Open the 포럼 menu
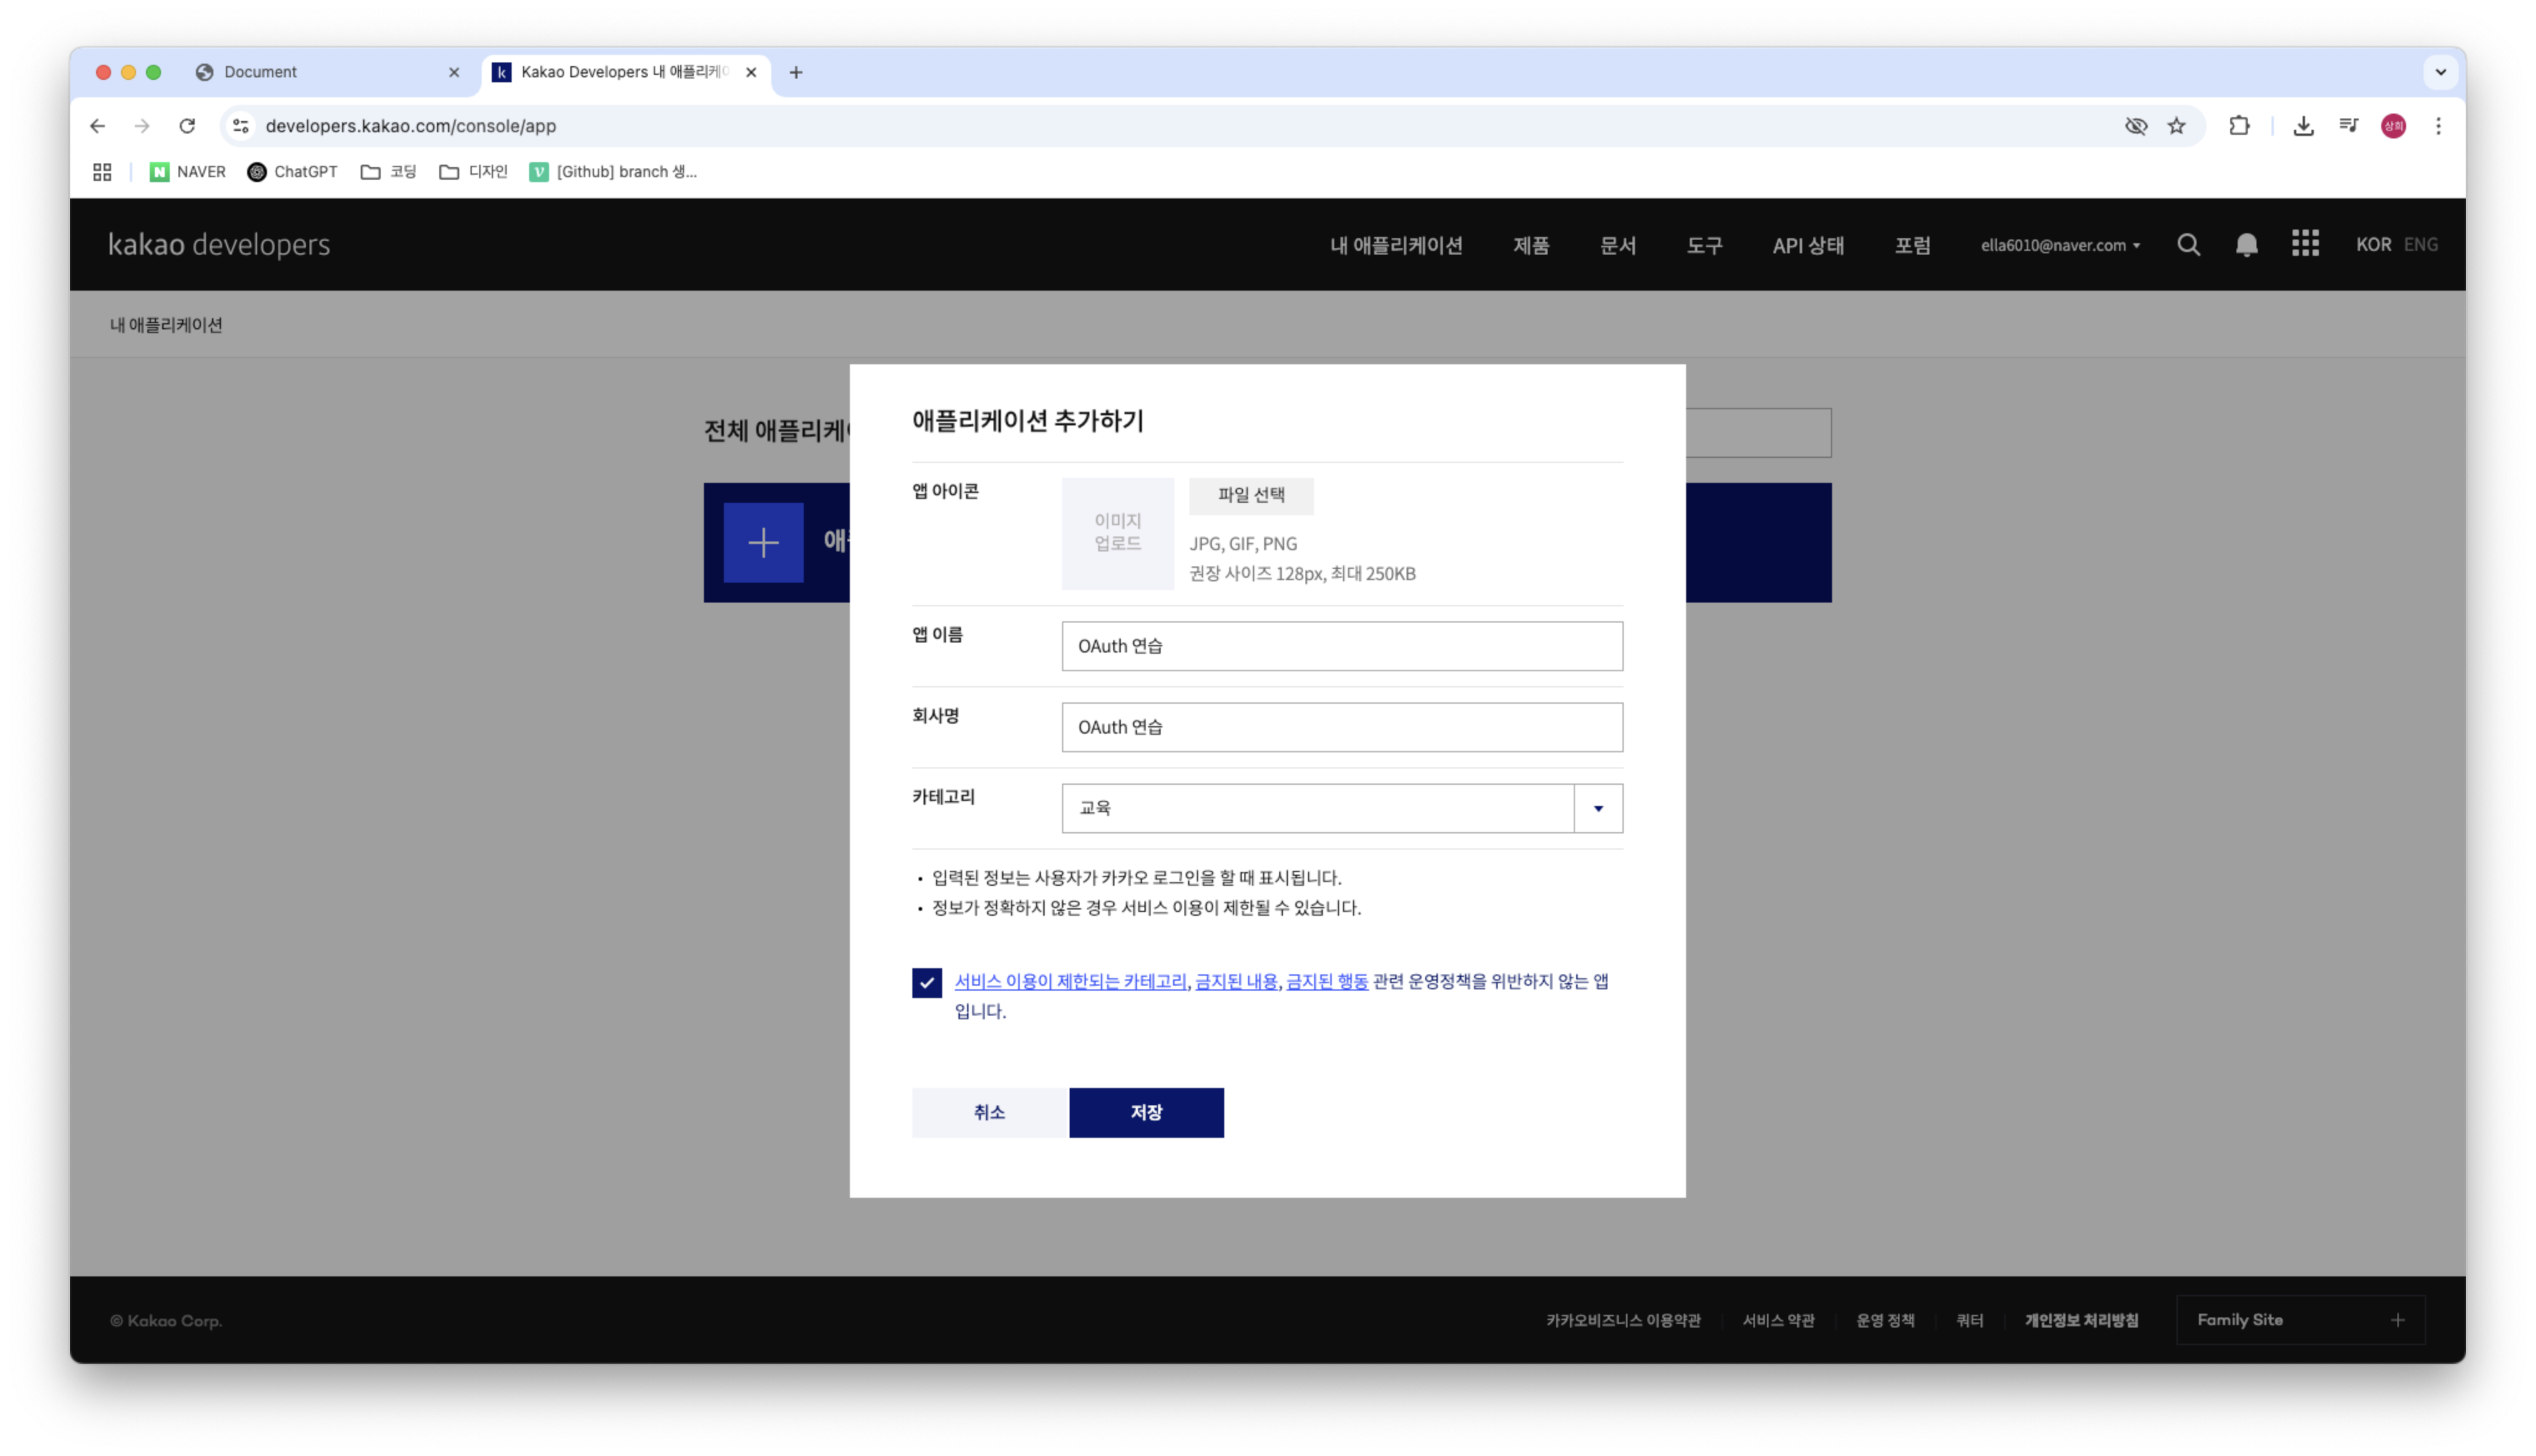The width and height of the screenshot is (2536, 1456). pos(1912,245)
